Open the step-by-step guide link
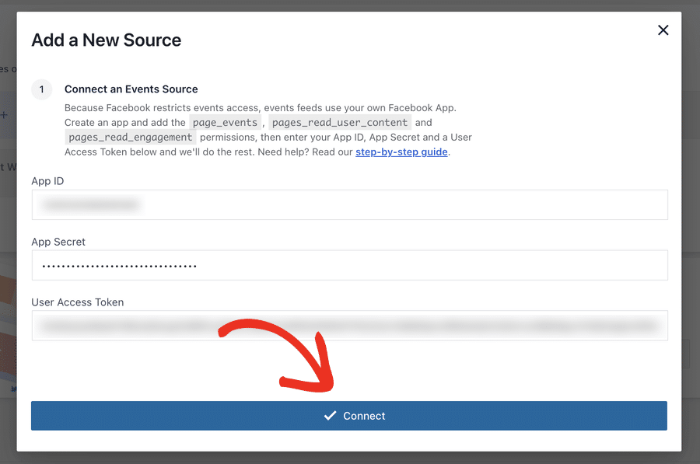Viewport: 700px width, 464px height. [401, 152]
